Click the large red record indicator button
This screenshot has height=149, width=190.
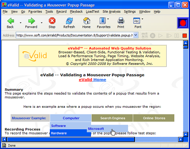pyautogui.click(x=183, y=23)
